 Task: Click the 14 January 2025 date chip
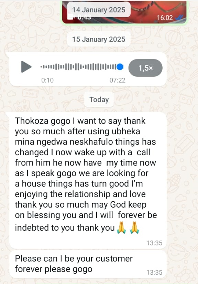pyautogui.click(x=99, y=10)
